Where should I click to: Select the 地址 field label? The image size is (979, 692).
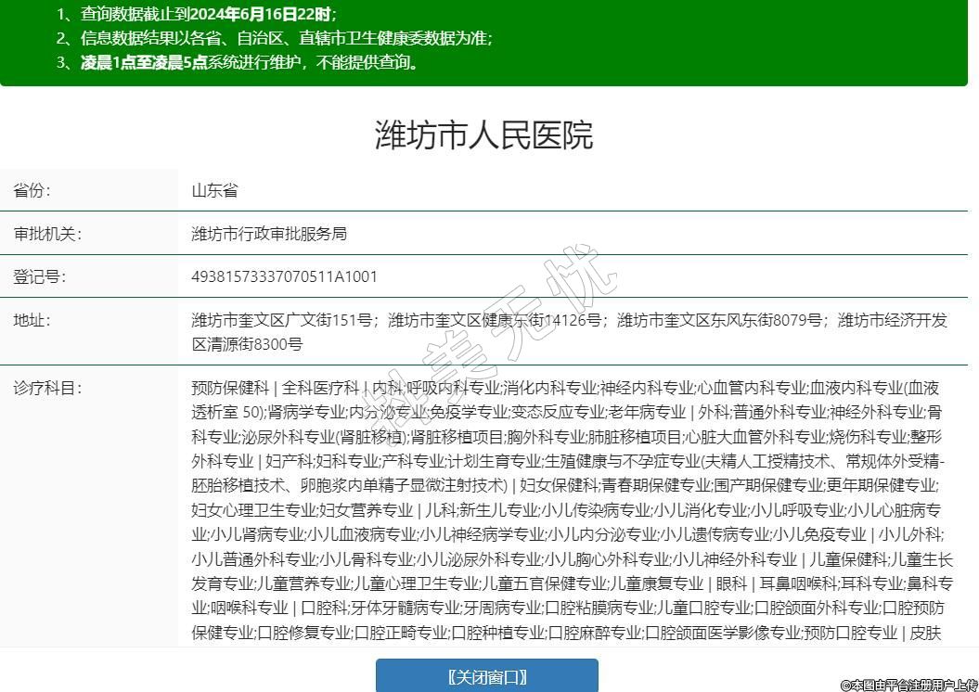point(32,320)
